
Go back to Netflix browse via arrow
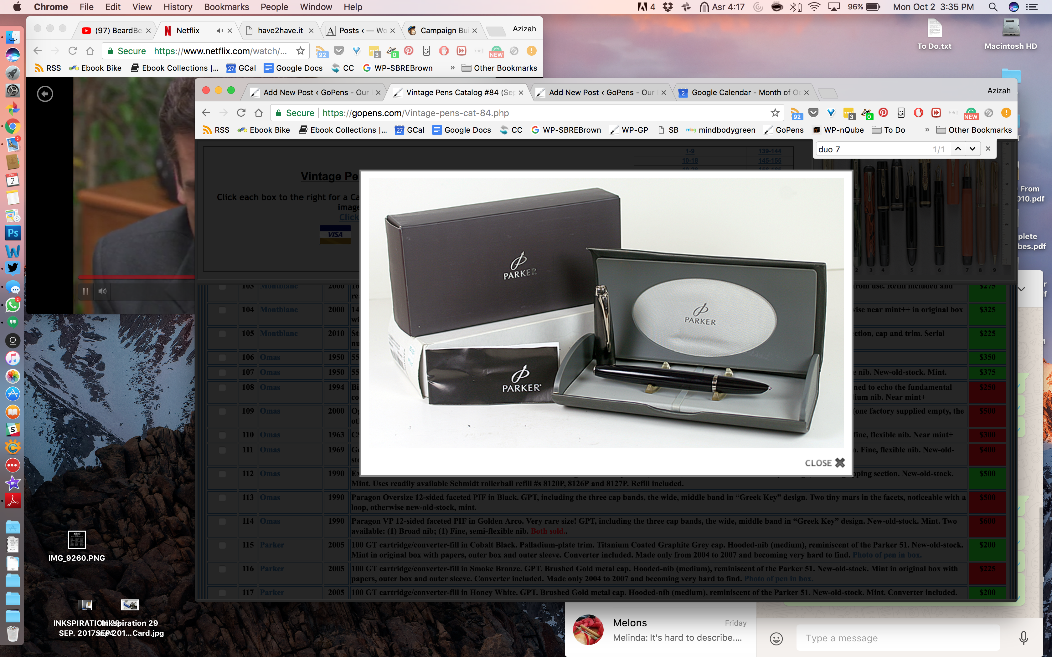[x=45, y=94]
